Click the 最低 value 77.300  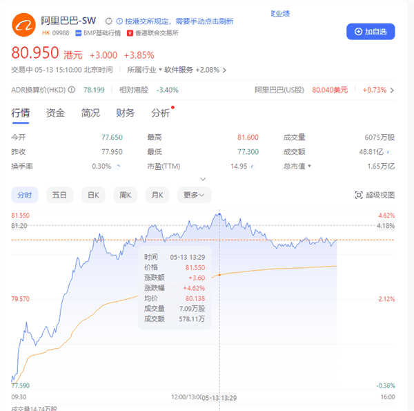[x=248, y=152]
